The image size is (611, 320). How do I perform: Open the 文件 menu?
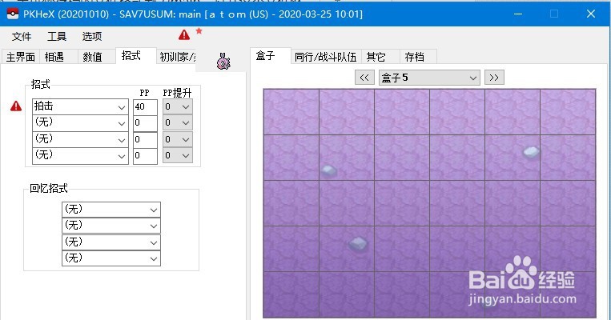21,37
